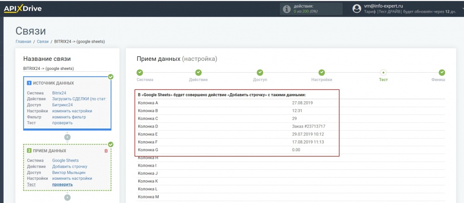Click изменить настройки in ПРИЕМ ДАННЫХ block
This screenshot has width=464, height=203.
pos(72,178)
